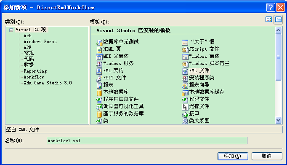287x165 pixels.
Task: Select the 报表向导 template icon
Action: click(185, 85)
